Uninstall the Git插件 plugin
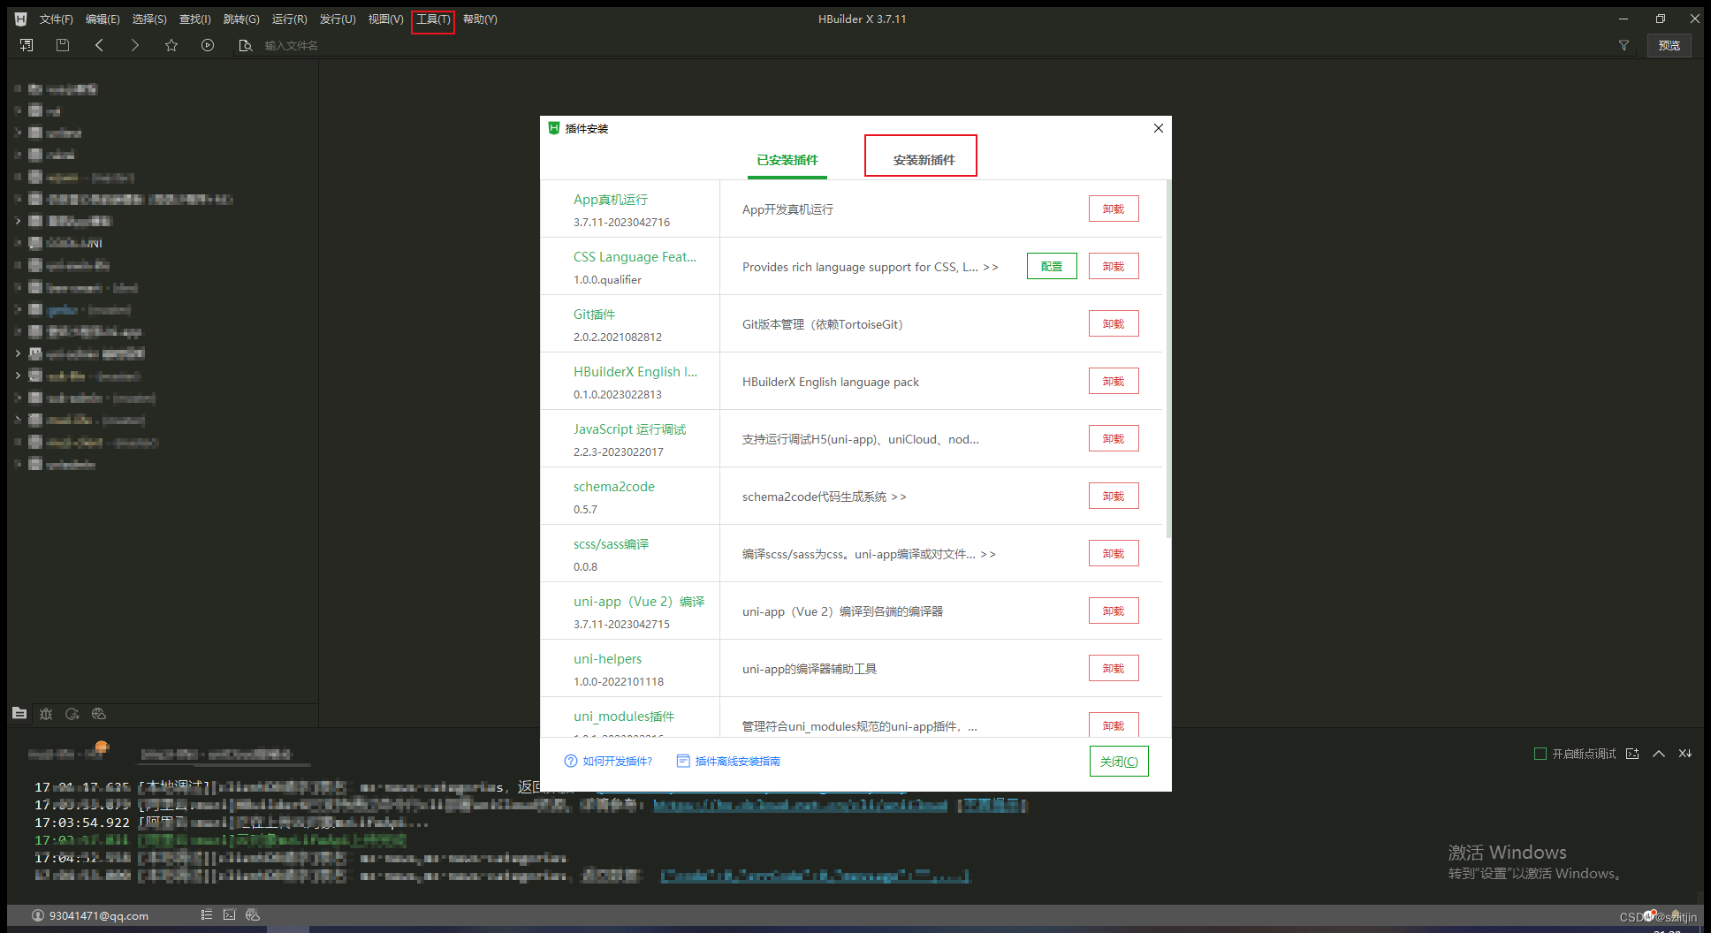This screenshot has width=1711, height=933. (x=1114, y=324)
